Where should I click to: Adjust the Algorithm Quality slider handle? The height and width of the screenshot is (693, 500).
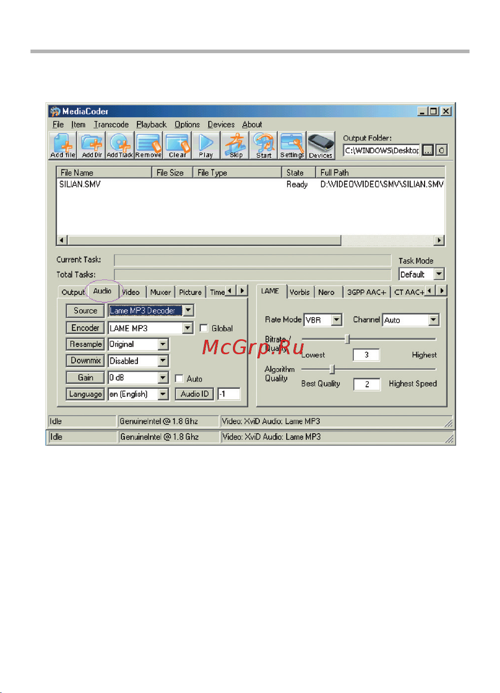333,369
